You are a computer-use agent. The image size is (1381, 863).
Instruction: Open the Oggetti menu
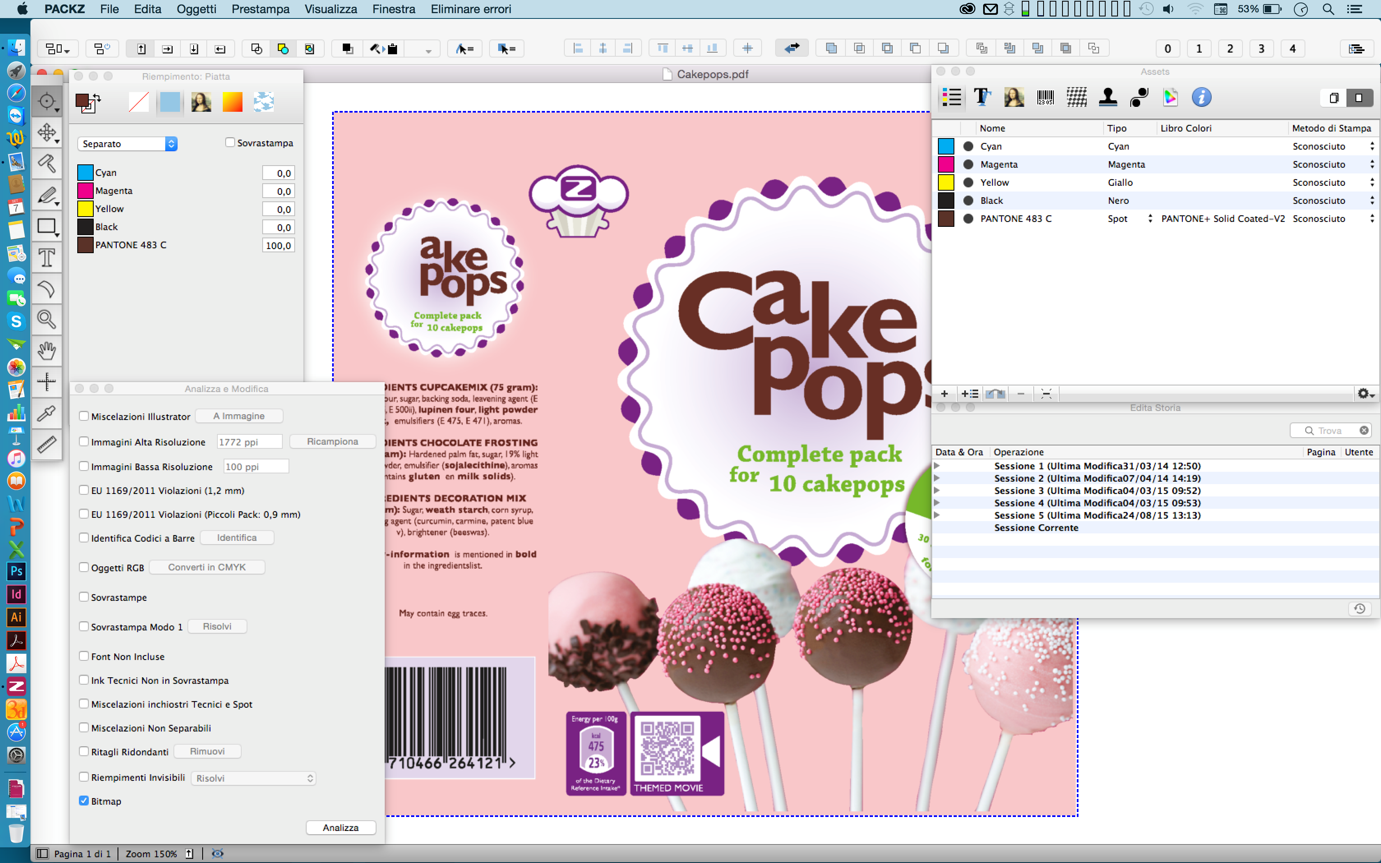pyautogui.click(x=196, y=9)
